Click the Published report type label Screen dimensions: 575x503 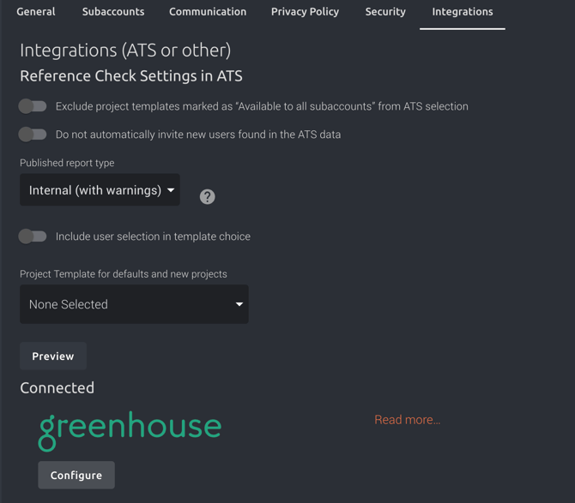(67, 163)
